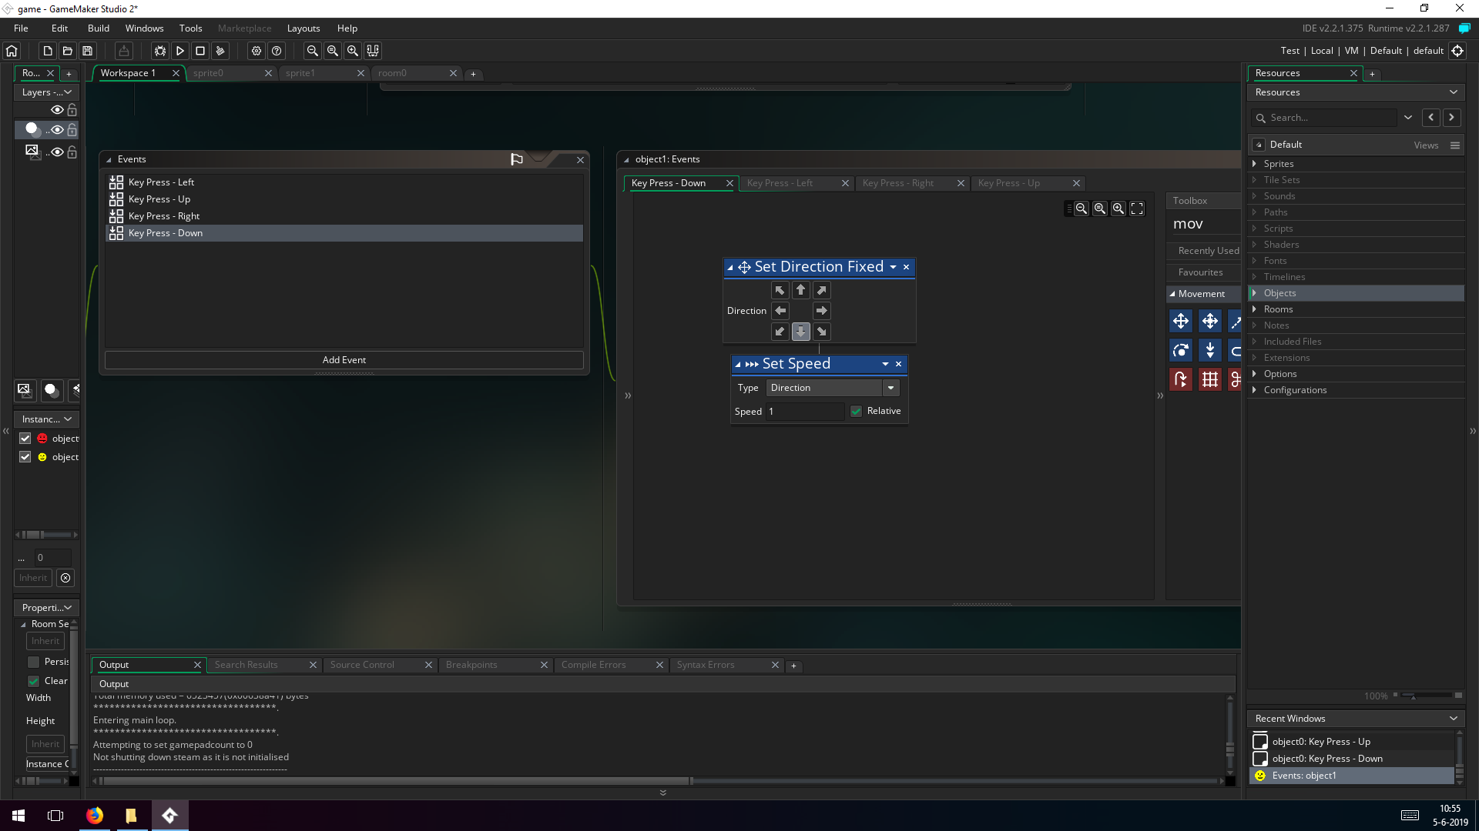Image resolution: width=1479 pixels, height=831 pixels.
Task: Click the Speed value input field
Action: 804,412
